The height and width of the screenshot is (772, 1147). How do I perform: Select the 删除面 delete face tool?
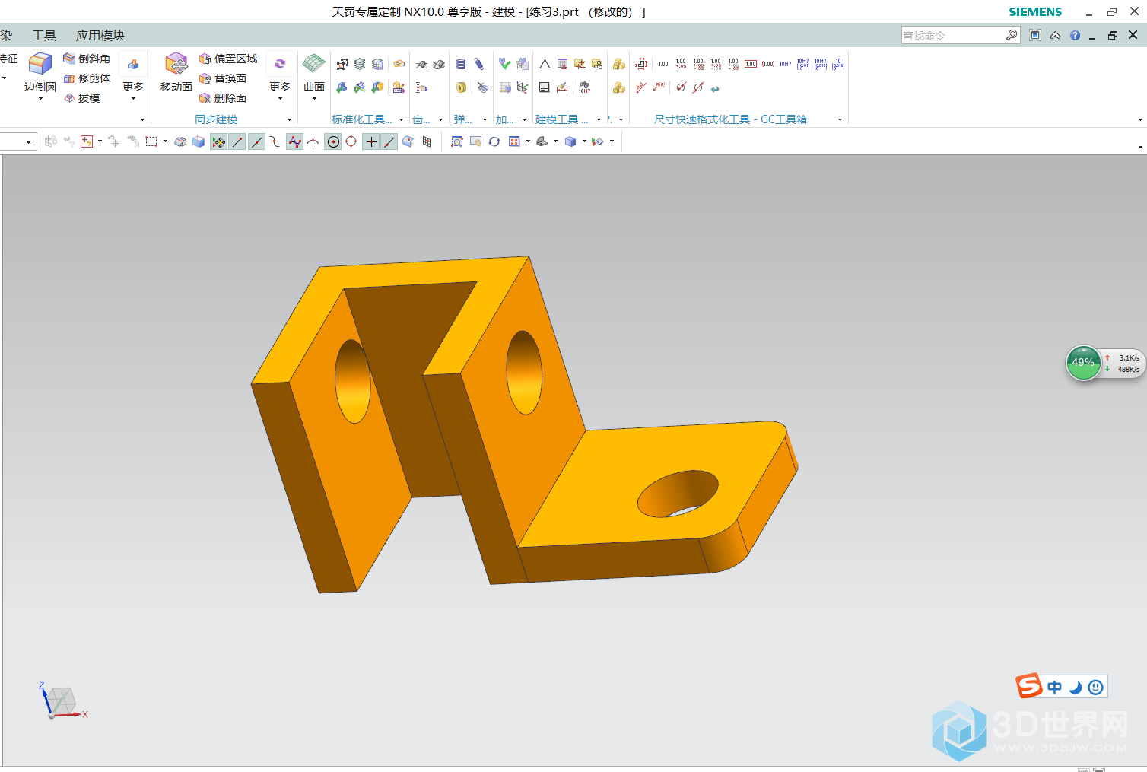(x=223, y=98)
